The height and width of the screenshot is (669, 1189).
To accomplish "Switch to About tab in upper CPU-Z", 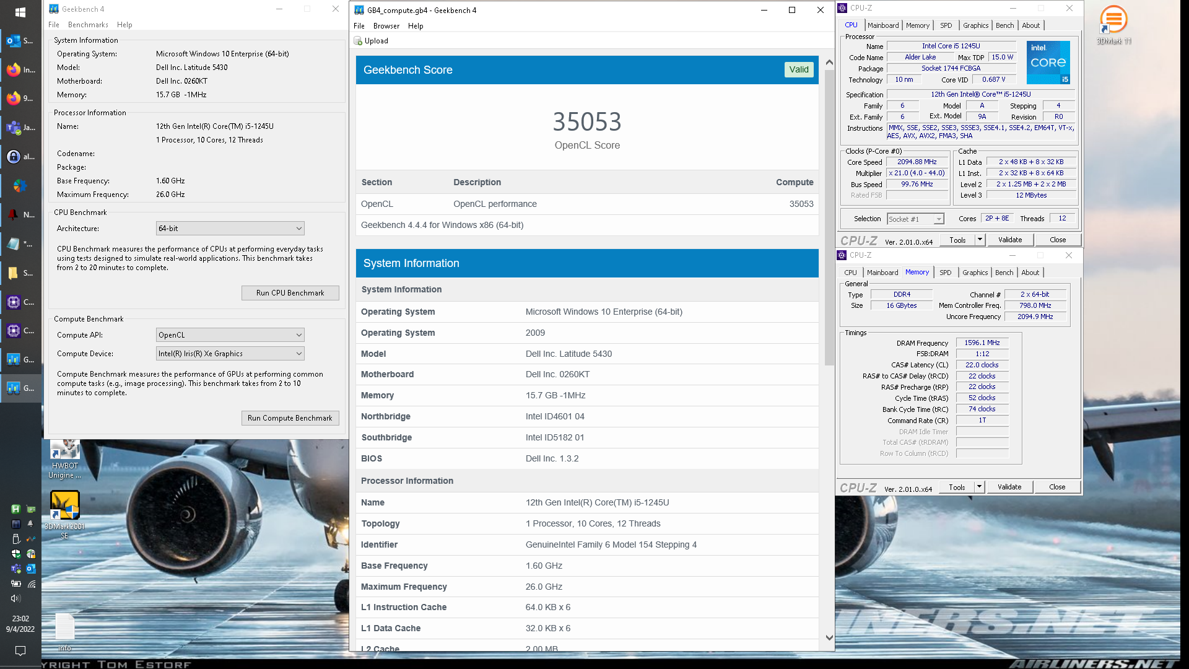I will click(x=1031, y=25).
